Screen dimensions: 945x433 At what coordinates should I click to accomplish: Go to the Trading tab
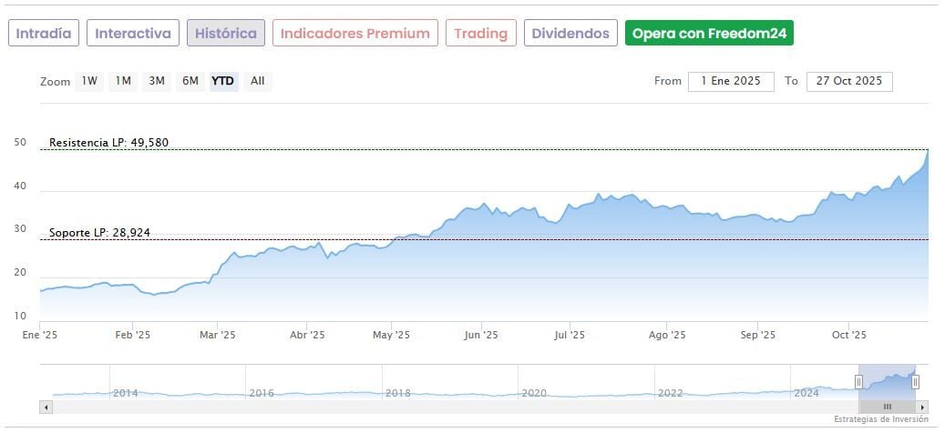point(480,34)
